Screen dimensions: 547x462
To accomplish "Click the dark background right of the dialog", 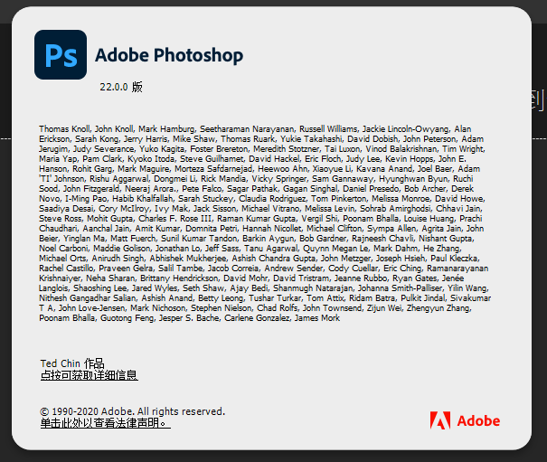I will tap(539, 271).
